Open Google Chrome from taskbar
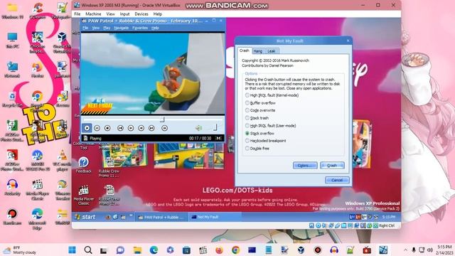The image size is (455, 256). point(235,250)
